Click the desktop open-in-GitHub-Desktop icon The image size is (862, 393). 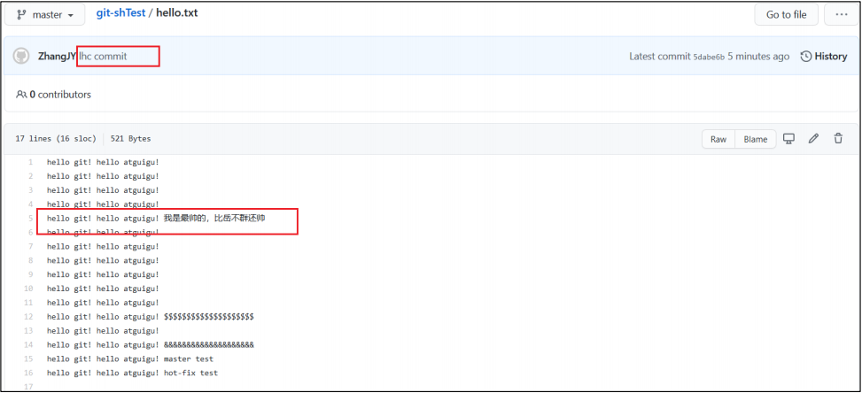click(788, 139)
